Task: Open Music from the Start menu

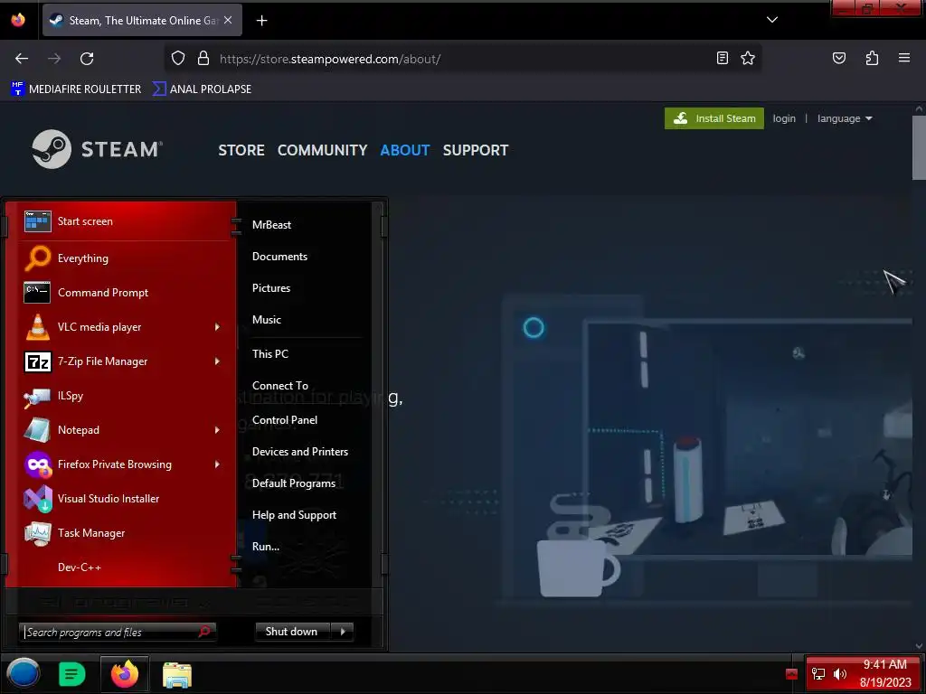Action: 267,320
